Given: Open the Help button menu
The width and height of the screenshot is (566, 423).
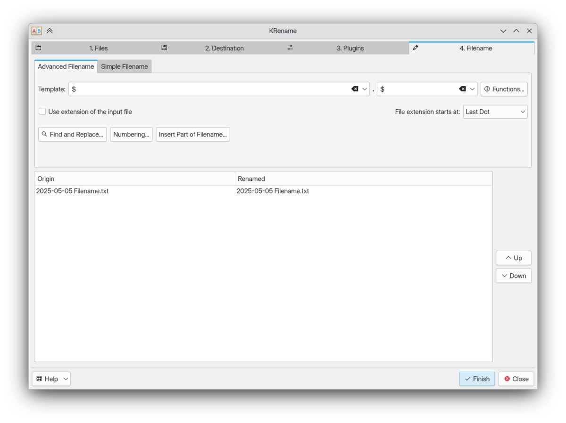Looking at the screenshot, I should (x=51, y=379).
